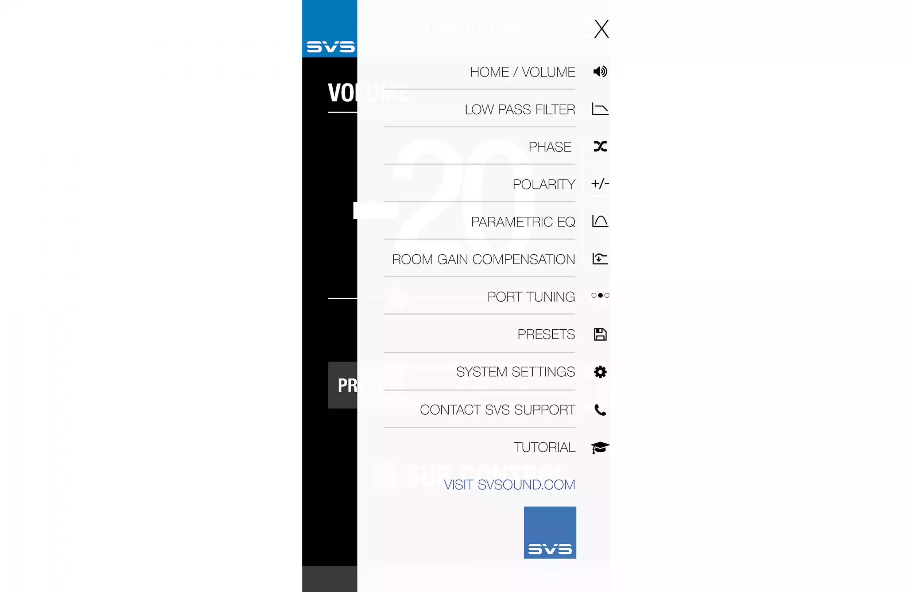Select Tutorial menu item
Image resolution: width=912 pixels, height=592 pixels.
point(544,447)
